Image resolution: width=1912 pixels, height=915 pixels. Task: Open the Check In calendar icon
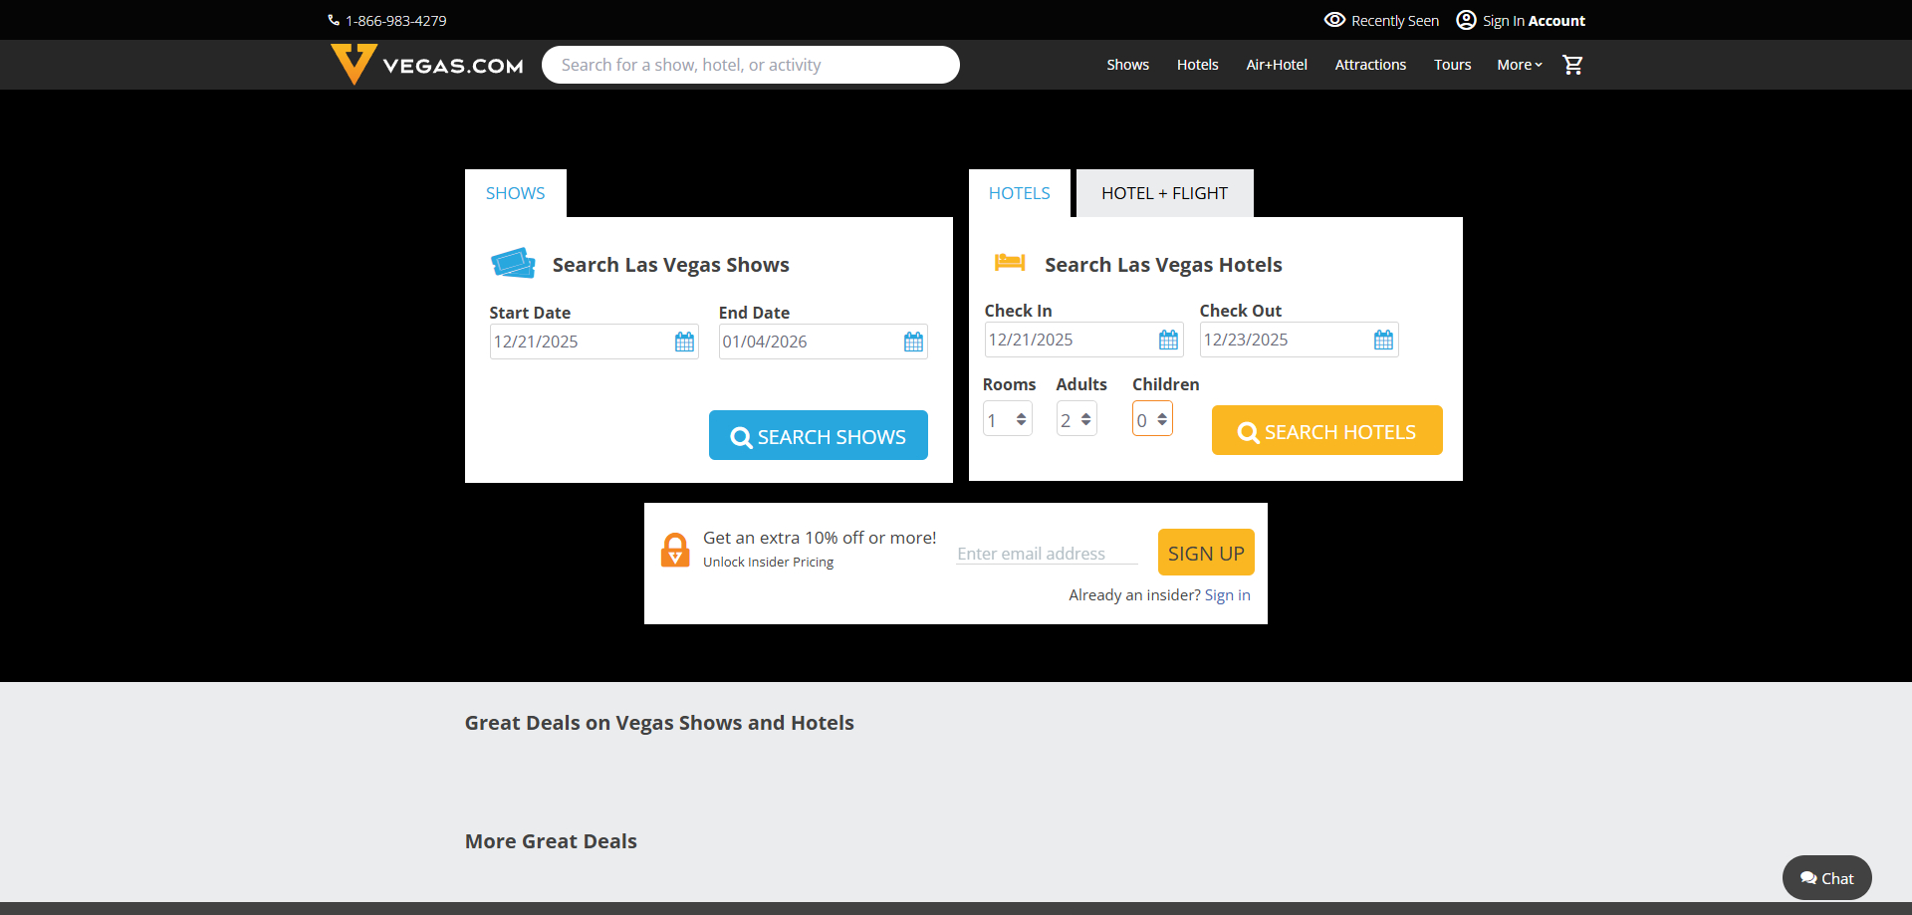click(1168, 340)
